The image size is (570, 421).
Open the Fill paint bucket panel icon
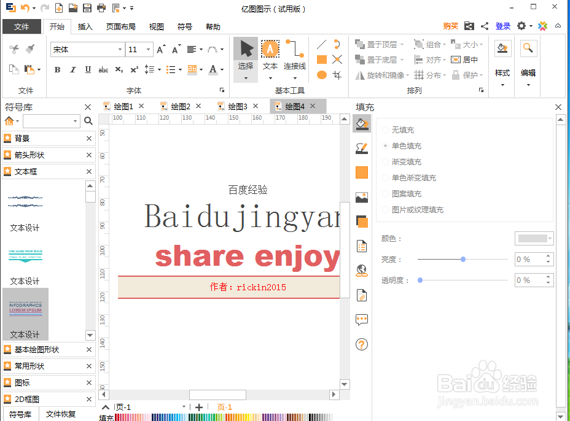coord(362,123)
